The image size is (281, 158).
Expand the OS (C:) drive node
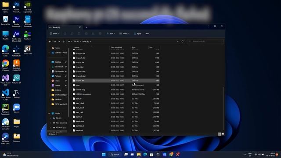[x=50, y=118]
